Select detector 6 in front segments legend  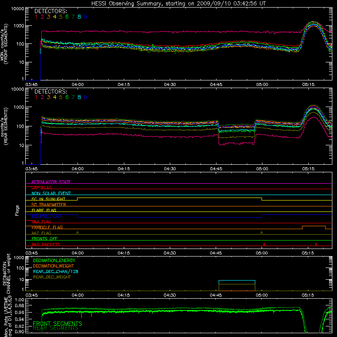tap(67, 17)
